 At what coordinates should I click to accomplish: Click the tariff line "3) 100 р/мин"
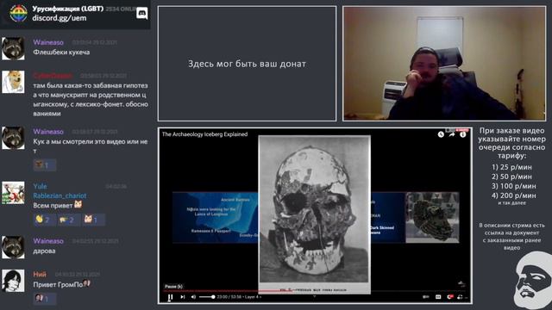pos(514,186)
